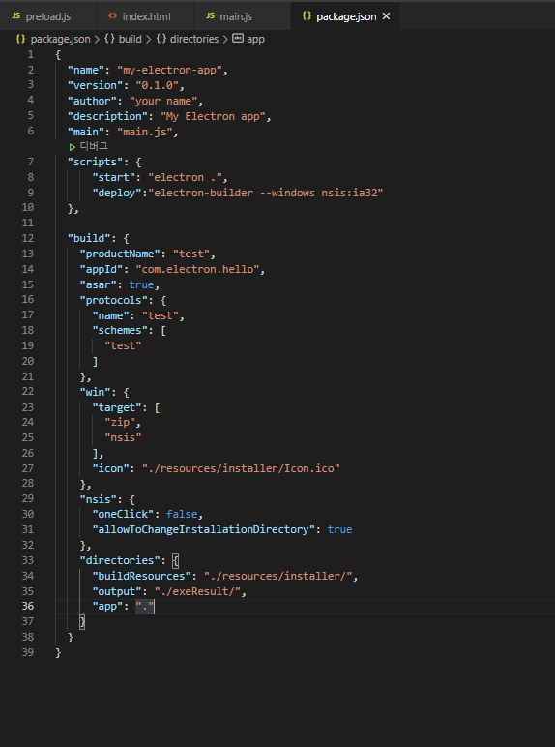Screen dimensions: 555x747
Task: Click the 디버그 debug code lens link
Action: (x=94, y=146)
